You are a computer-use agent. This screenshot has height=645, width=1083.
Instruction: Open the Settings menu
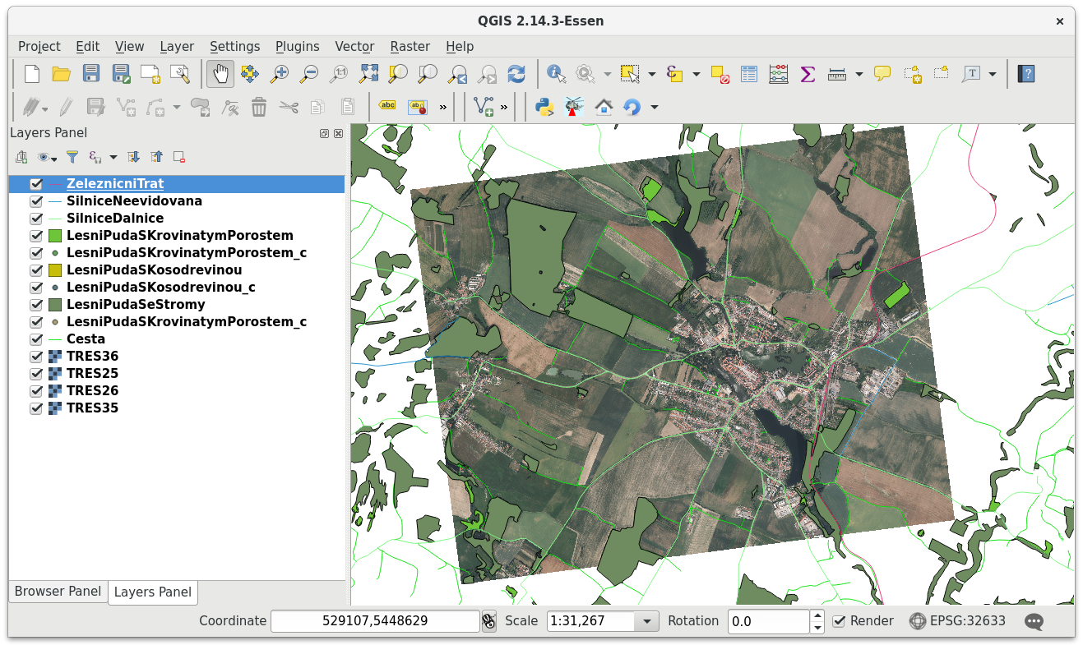coord(234,46)
